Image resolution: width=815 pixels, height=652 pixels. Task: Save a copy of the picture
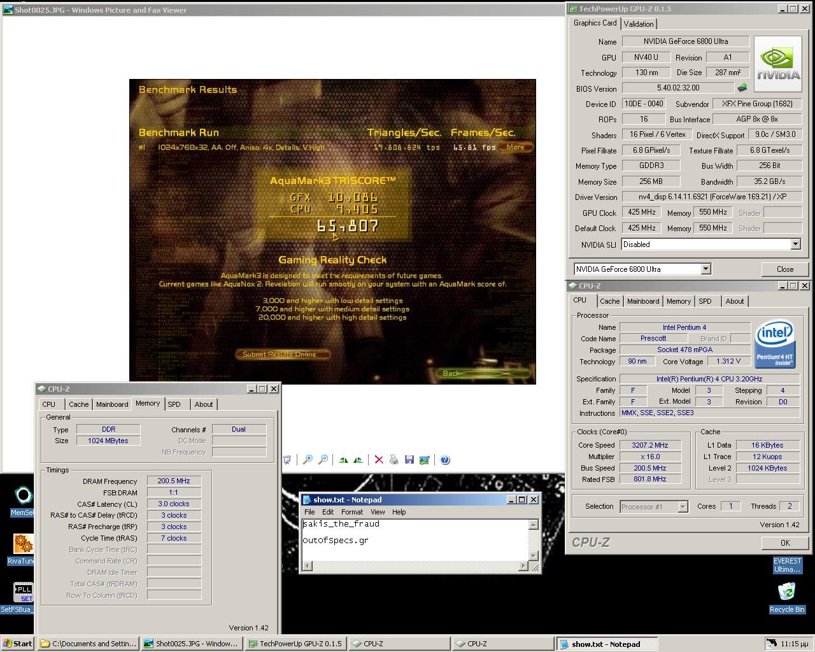[409, 460]
